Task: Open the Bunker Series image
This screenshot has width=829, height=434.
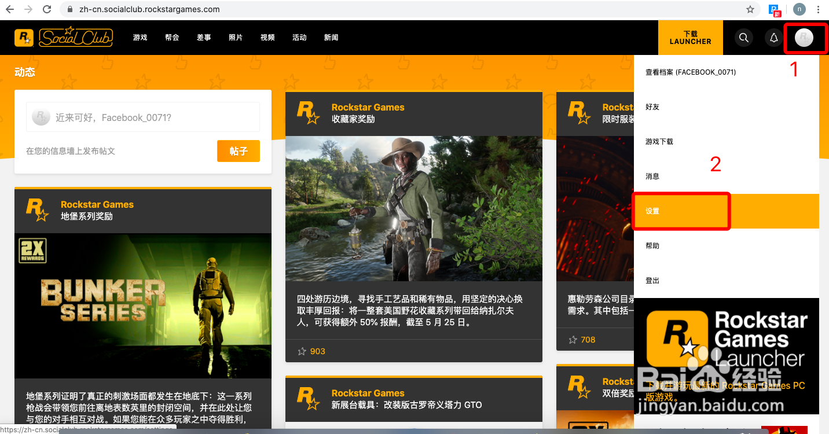Action: click(x=143, y=306)
